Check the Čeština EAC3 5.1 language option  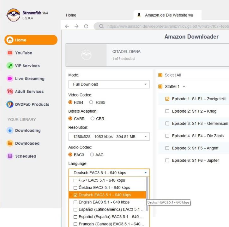(x=75, y=188)
